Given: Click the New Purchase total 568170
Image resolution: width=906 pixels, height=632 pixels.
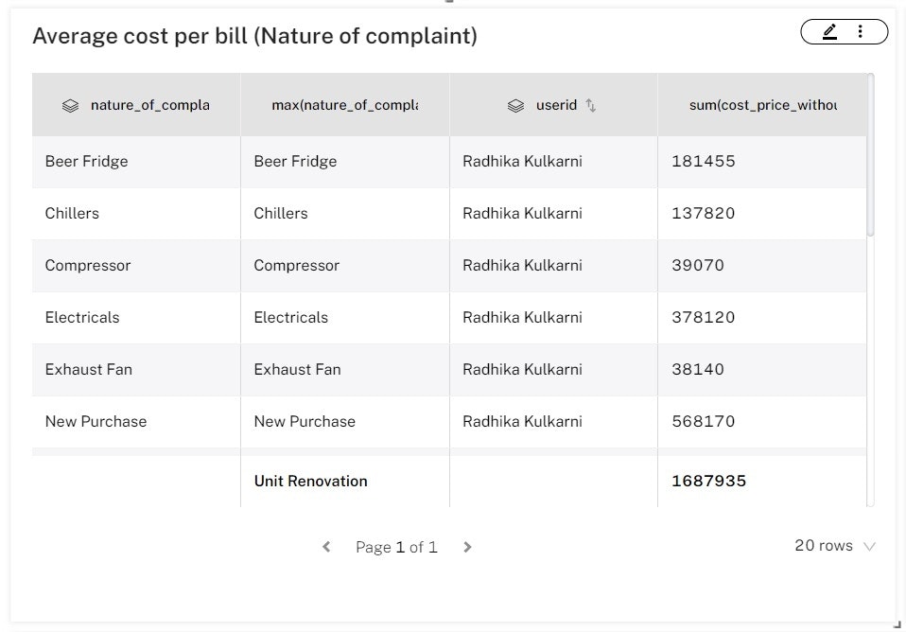Looking at the screenshot, I should point(703,421).
